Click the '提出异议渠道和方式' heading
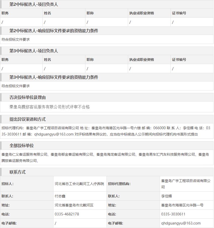This screenshot has height=228, width=214. point(28,119)
